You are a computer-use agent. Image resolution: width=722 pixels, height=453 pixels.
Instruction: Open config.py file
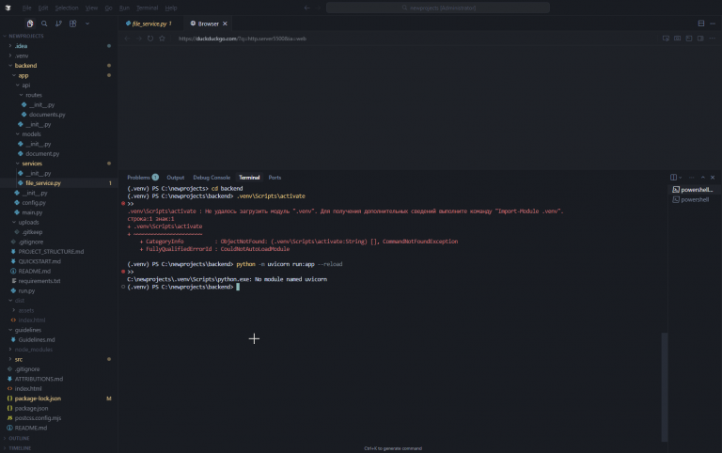(34, 203)
